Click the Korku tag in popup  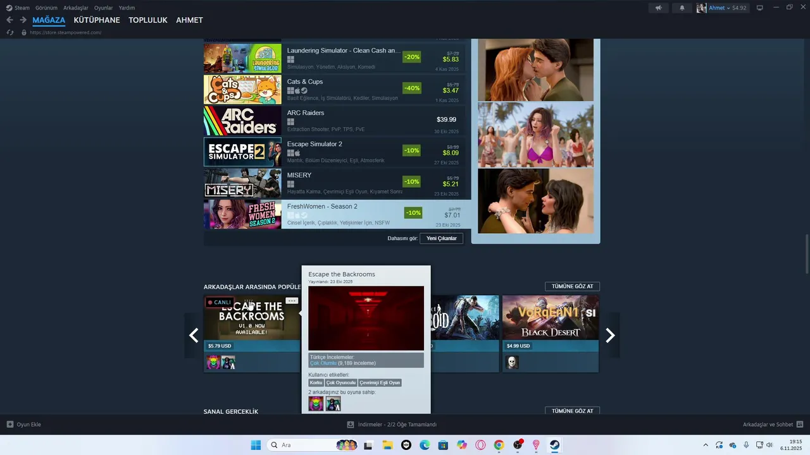316,382
